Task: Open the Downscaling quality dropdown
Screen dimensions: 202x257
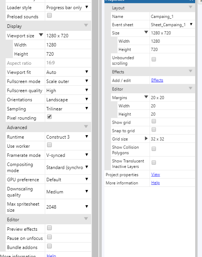Action: pyautogui.click(x=68, y=192)
